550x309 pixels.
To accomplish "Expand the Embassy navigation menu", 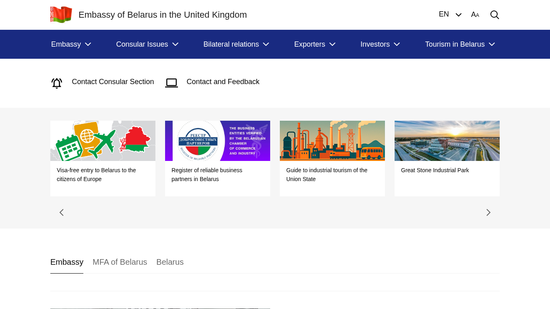I will coord(71,44).
